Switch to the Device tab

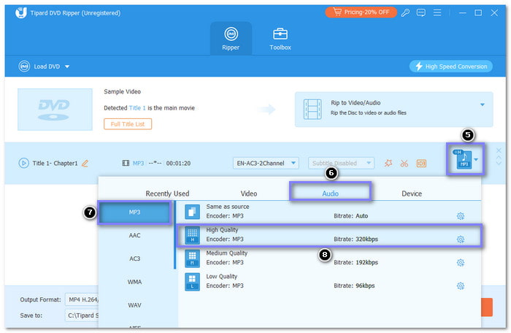coord(412,194)
